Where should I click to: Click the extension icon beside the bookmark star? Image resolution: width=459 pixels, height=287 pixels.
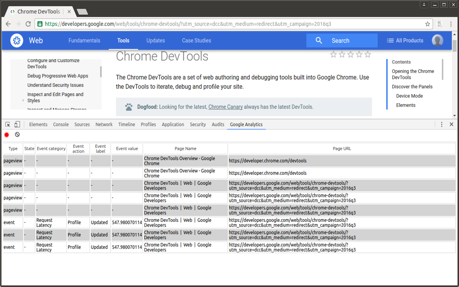point(440,24)
